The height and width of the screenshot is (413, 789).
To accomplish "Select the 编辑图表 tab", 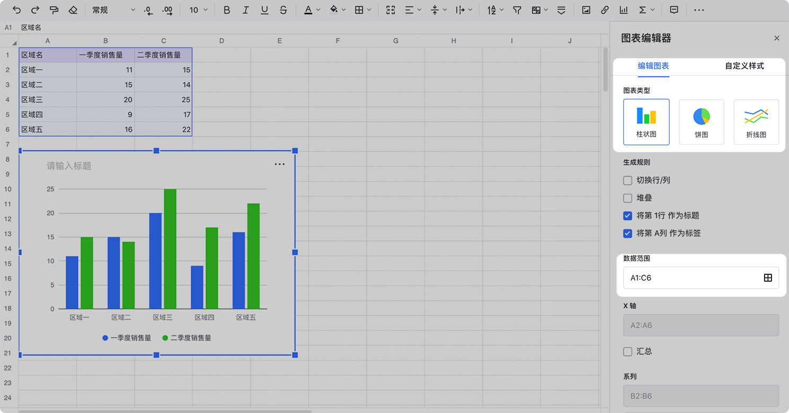I will [x=653, y=66].
